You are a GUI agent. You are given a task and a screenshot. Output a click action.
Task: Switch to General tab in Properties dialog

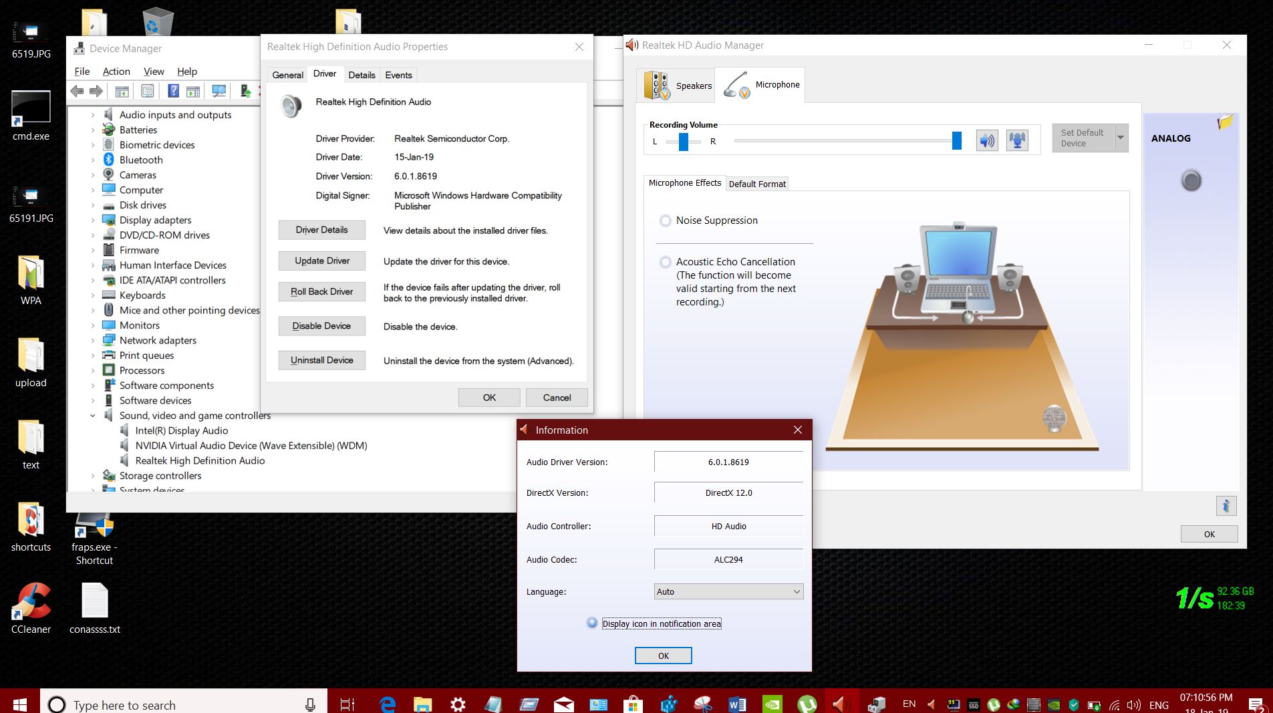coord(288,75)
